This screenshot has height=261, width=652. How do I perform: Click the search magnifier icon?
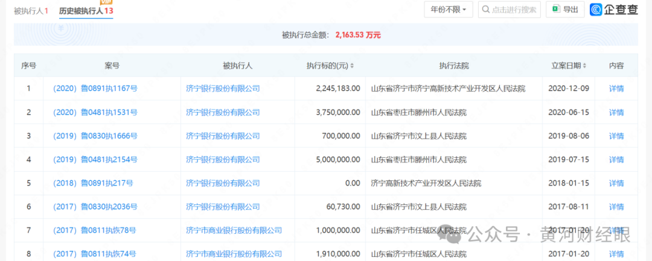(486, 10)
